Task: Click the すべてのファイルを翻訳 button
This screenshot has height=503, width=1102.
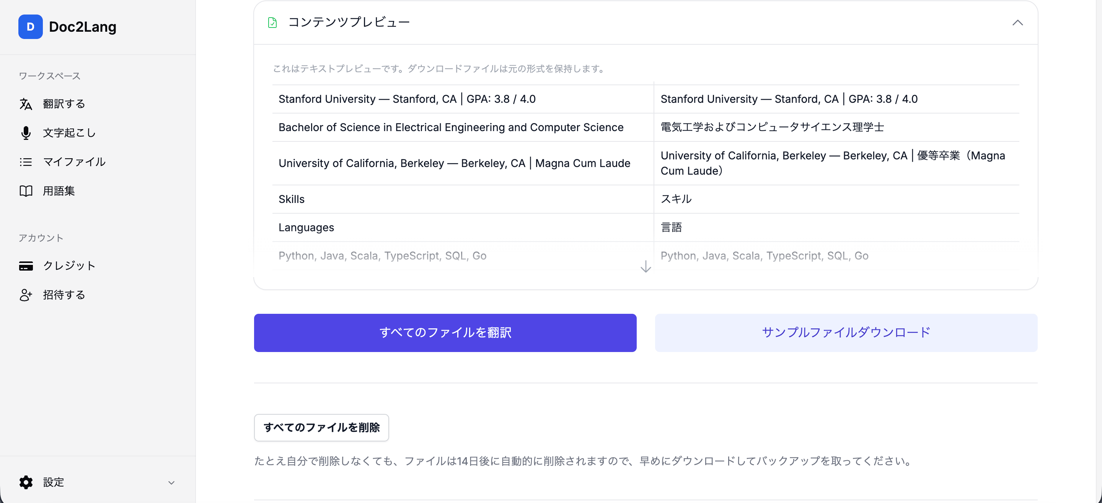Action: [x=445, y=333]
